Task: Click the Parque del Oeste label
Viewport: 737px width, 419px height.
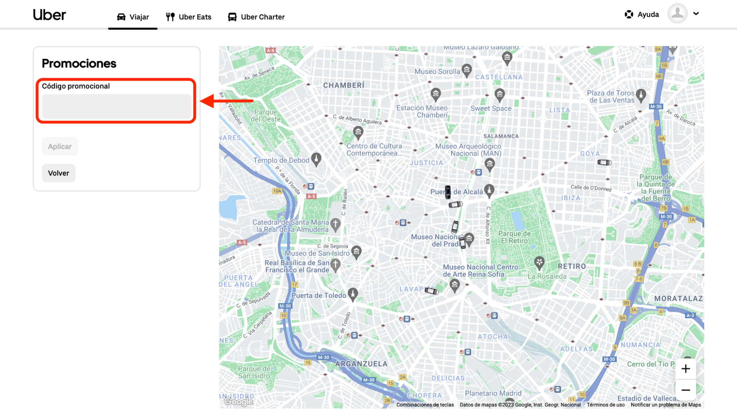Action: (266, 115)
